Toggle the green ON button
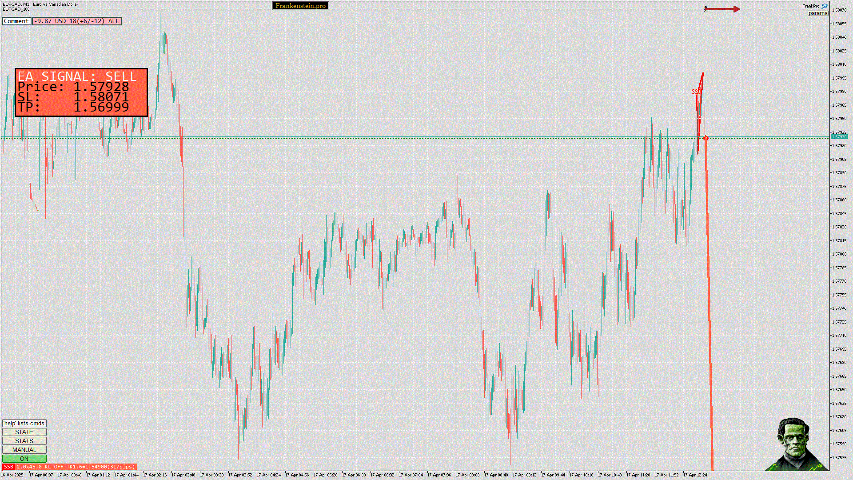 (24, 459)
